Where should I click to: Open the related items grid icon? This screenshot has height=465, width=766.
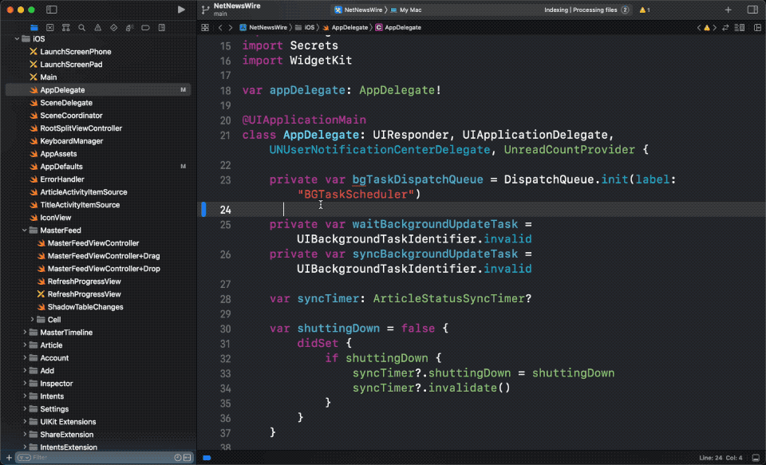coord(205,27)
